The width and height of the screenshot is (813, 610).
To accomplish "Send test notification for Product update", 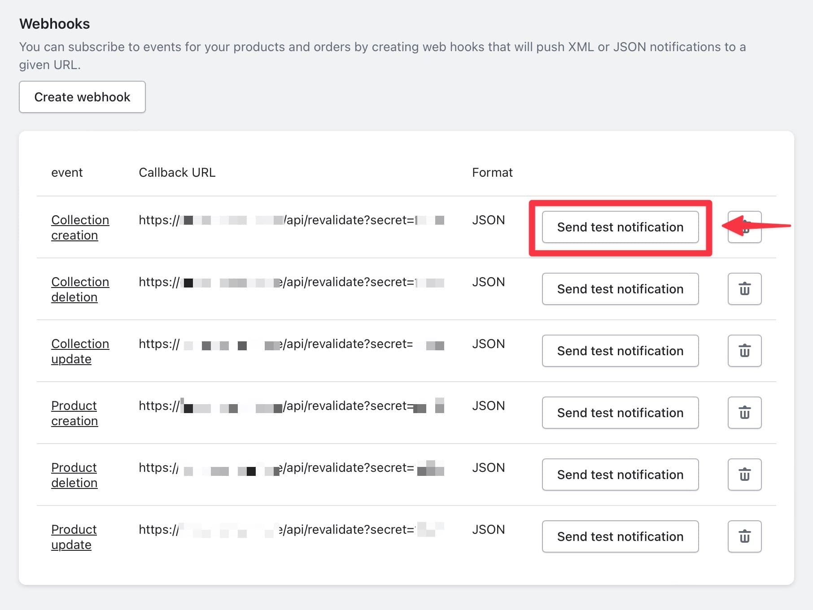I will tap(620, 536).
